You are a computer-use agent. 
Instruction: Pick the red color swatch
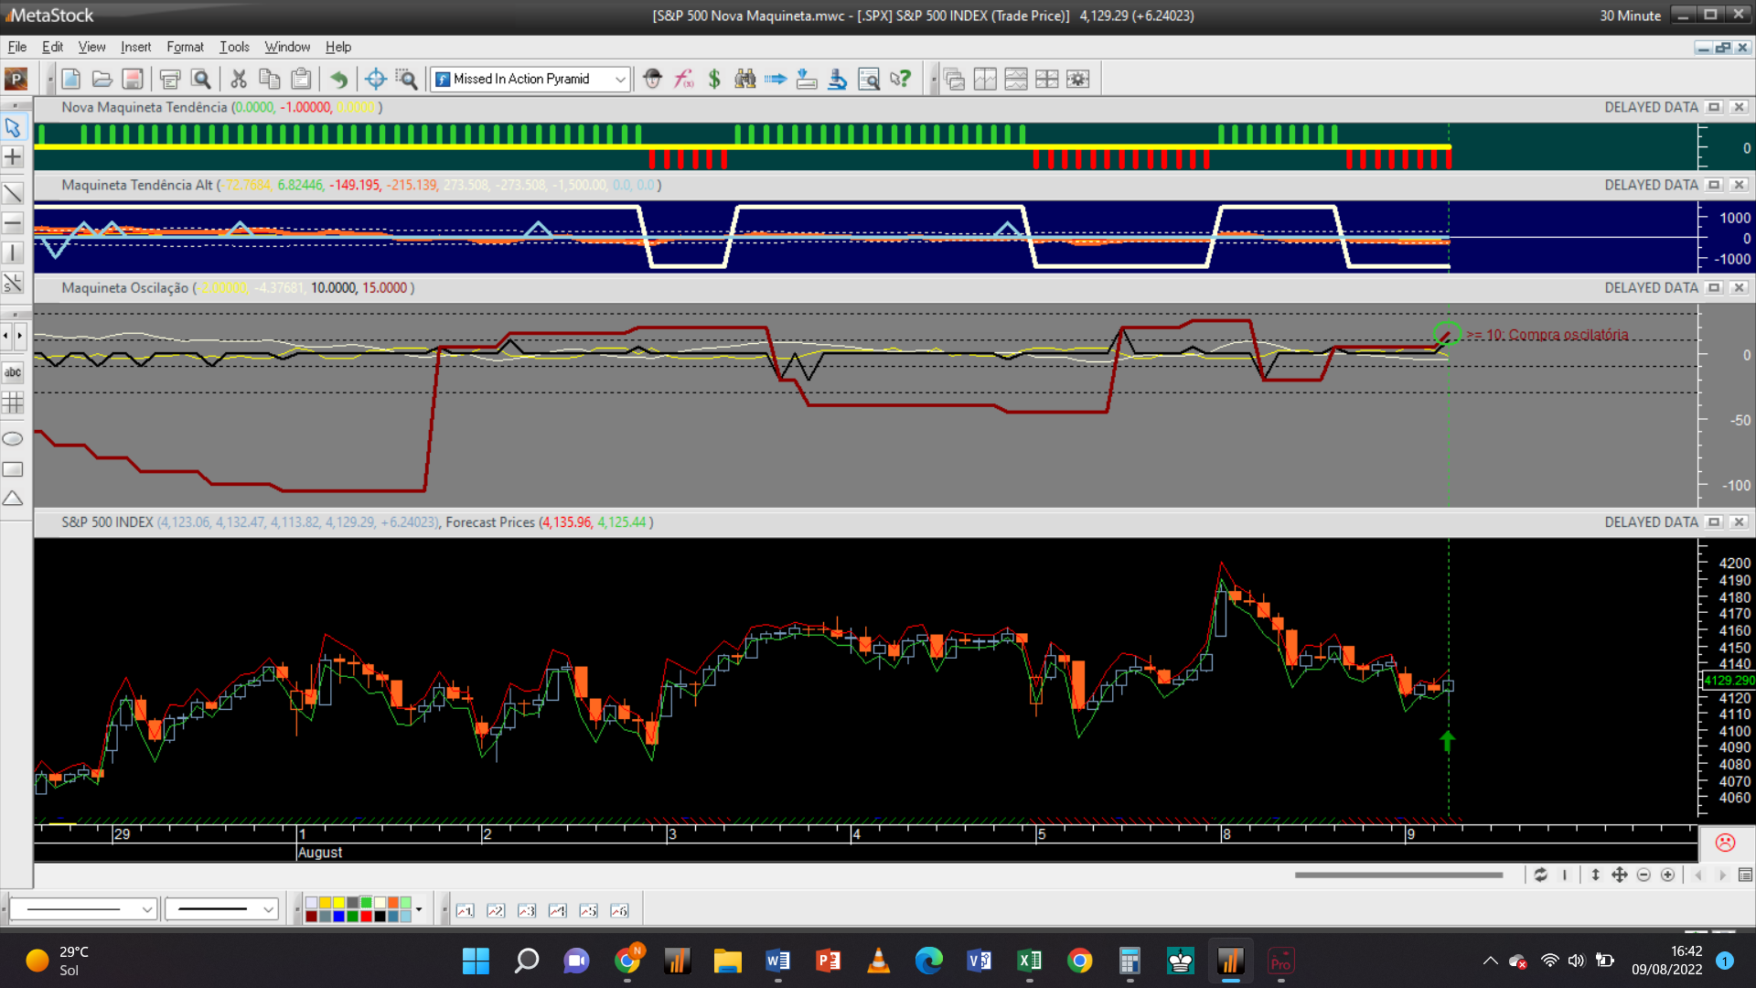tap(366, 916)
